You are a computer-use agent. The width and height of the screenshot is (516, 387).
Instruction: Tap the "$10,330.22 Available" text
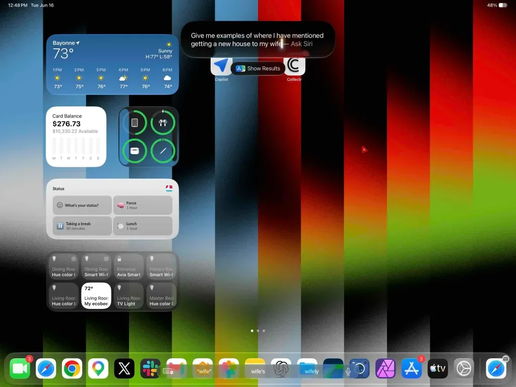[x=75, y=131]
